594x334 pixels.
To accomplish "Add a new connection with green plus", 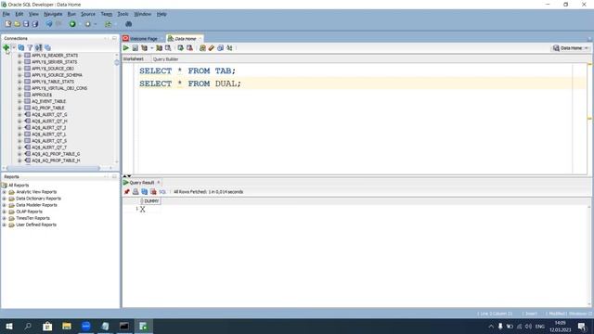I will point(6,47).
